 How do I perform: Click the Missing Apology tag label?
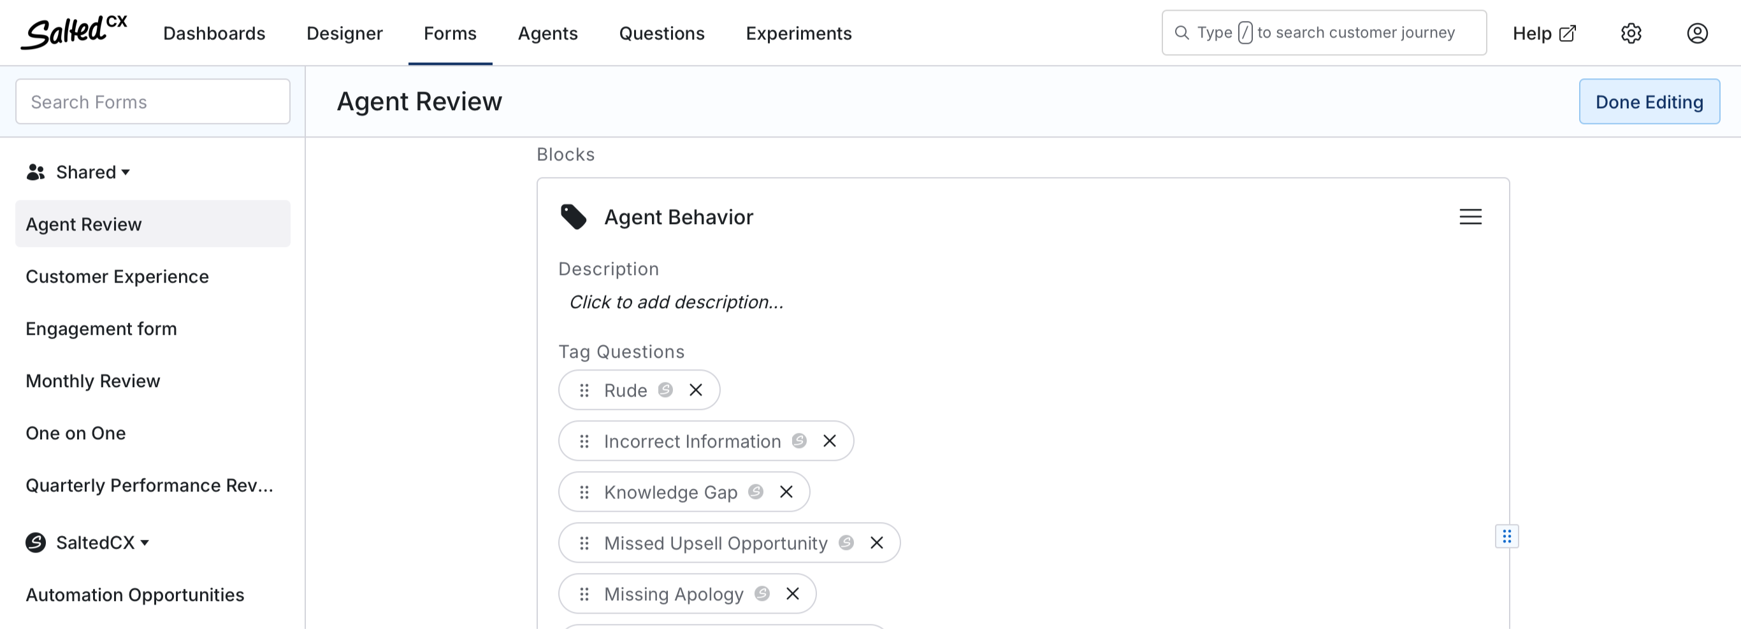(x=674, y=594)
